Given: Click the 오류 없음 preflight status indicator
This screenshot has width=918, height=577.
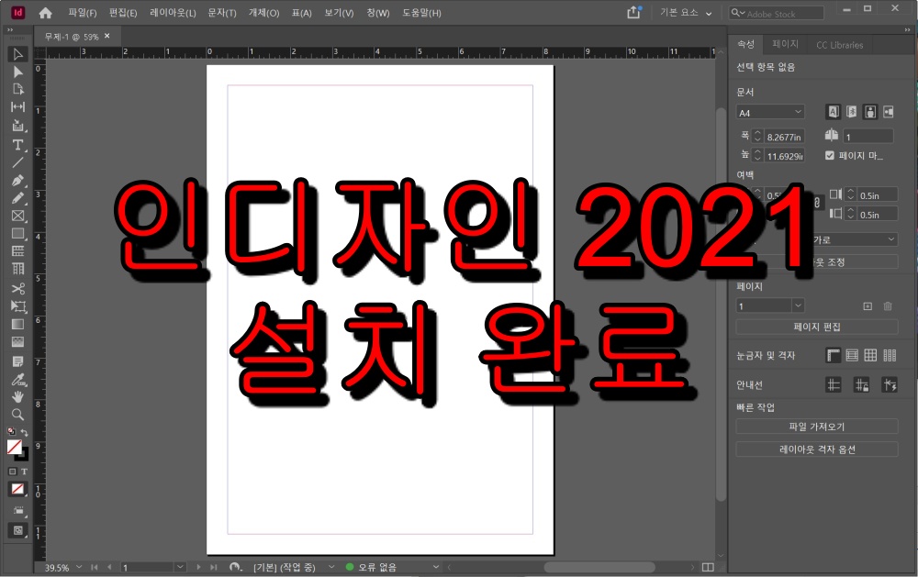Looking at the screenshot, I should 375,567.
